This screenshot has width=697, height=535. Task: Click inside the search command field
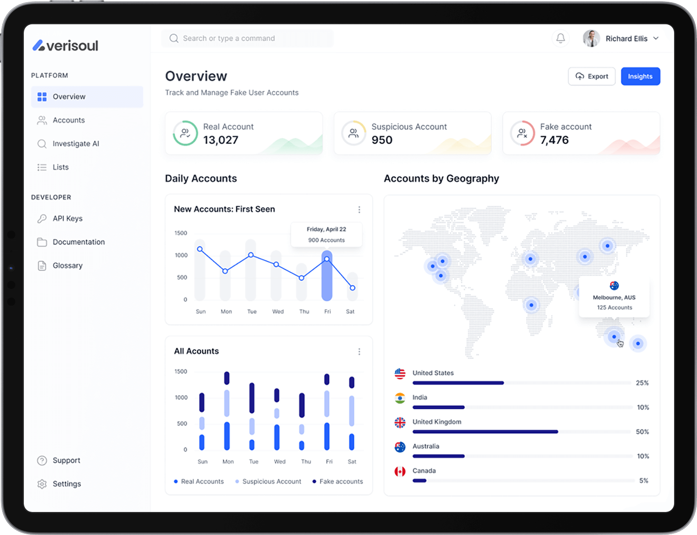247,38
